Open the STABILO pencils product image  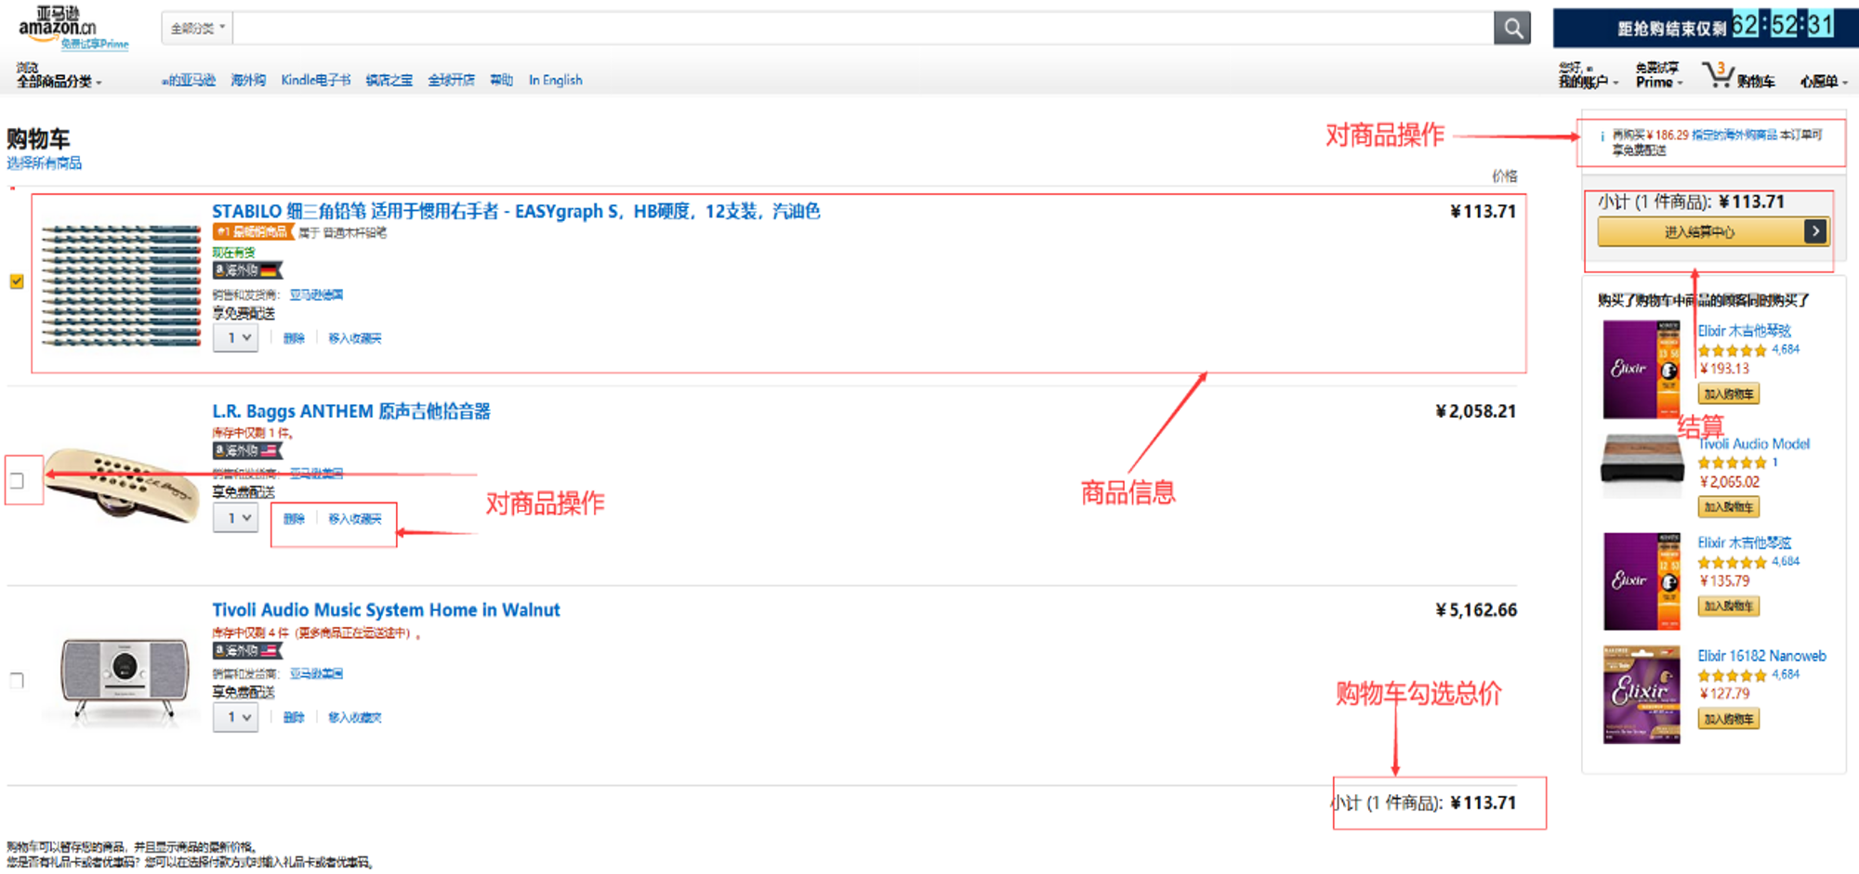click(121, 285)
